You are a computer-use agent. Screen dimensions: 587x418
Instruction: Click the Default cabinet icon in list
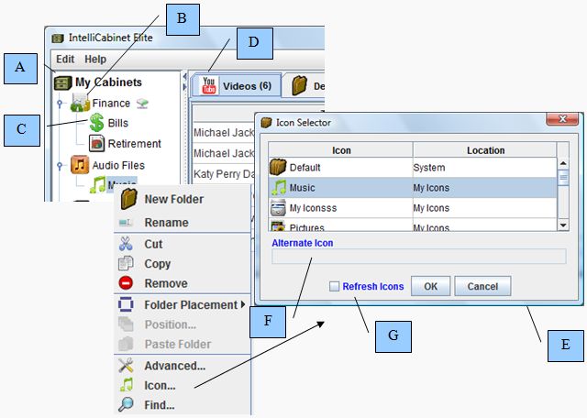point(279,168)
